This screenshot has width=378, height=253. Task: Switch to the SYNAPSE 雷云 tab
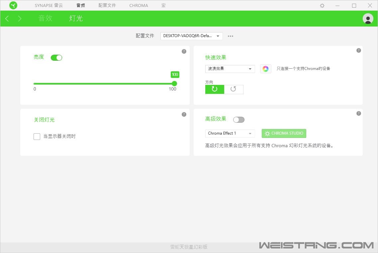[x=49, y=5]
